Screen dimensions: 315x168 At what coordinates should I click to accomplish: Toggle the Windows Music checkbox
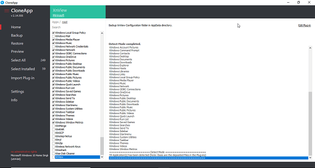tap(54, 43)
